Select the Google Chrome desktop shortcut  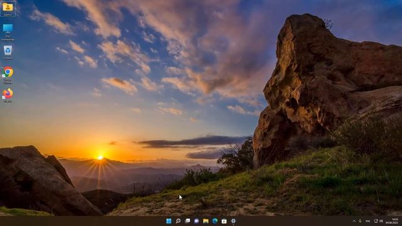click(x=8, y=75)
